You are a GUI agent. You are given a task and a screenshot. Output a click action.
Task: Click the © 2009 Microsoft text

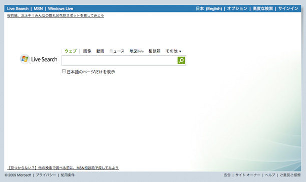click(x=18, y=175)
